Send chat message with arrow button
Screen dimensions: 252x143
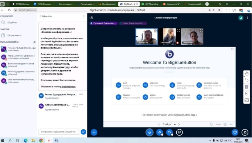click(83, 131)
